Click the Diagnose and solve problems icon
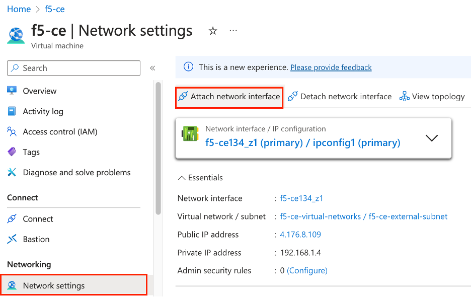This screenshot has width=471, height=297. click(12, 173)
